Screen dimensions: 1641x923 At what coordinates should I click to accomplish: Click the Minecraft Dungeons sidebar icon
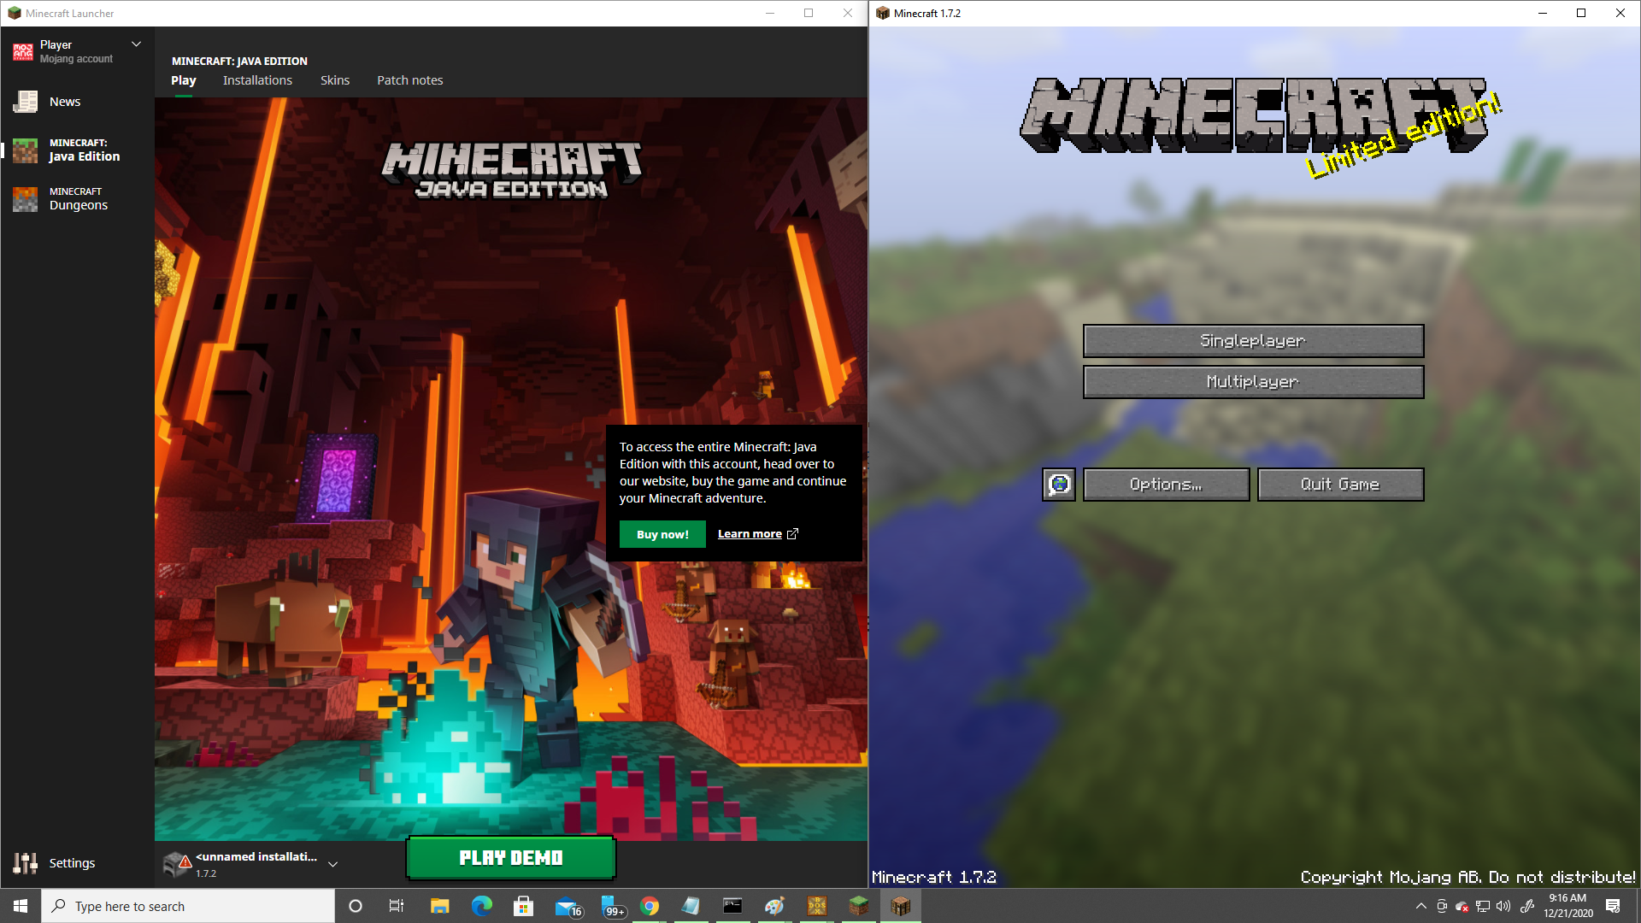pyautogui.click(x=27, y=197)
